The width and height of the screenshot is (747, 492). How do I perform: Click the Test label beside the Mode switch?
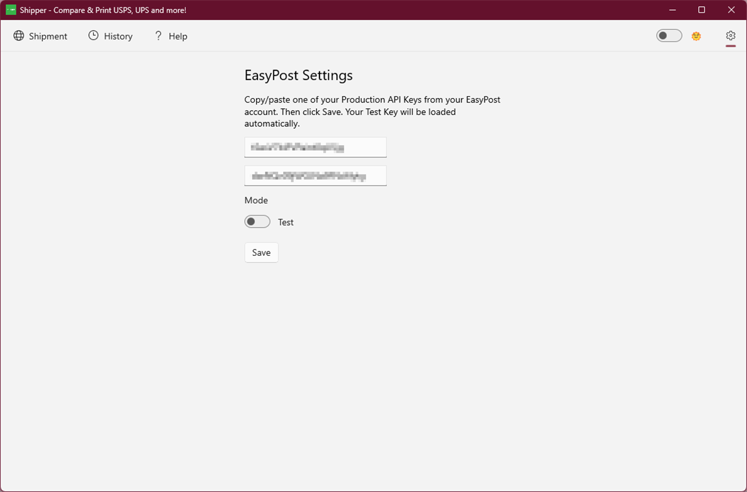tap(286, 222)
